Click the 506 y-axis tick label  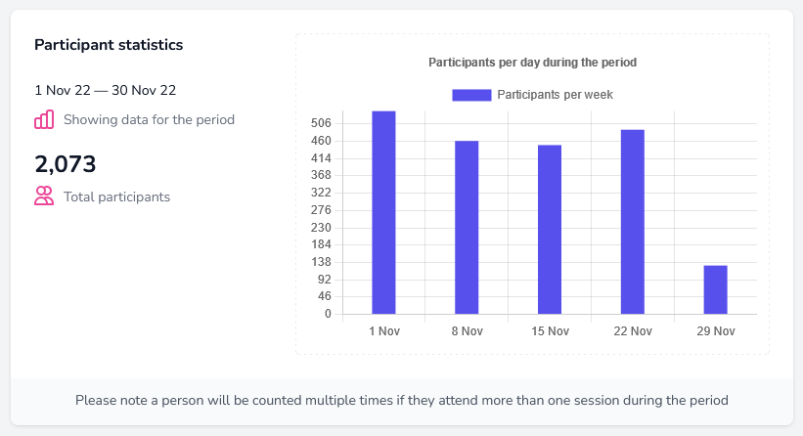[x=322, y=123]
